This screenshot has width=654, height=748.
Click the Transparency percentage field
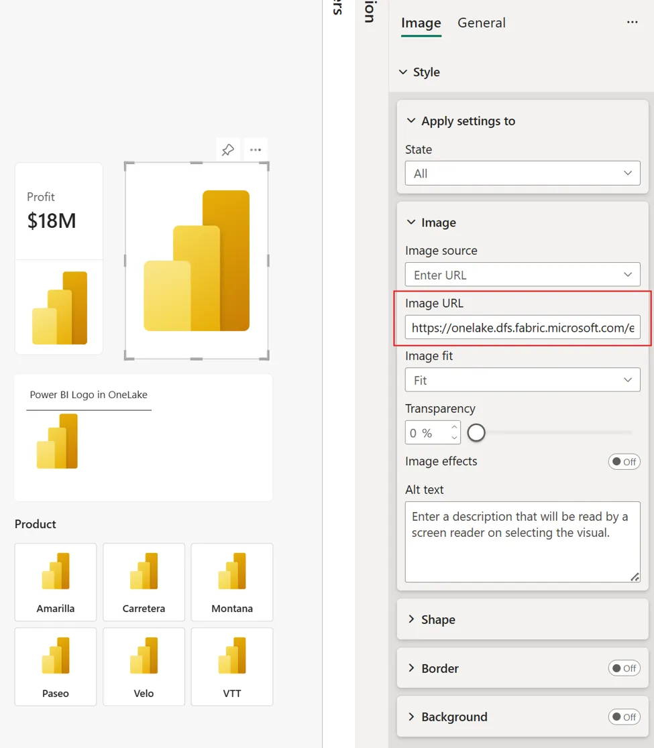428,433
